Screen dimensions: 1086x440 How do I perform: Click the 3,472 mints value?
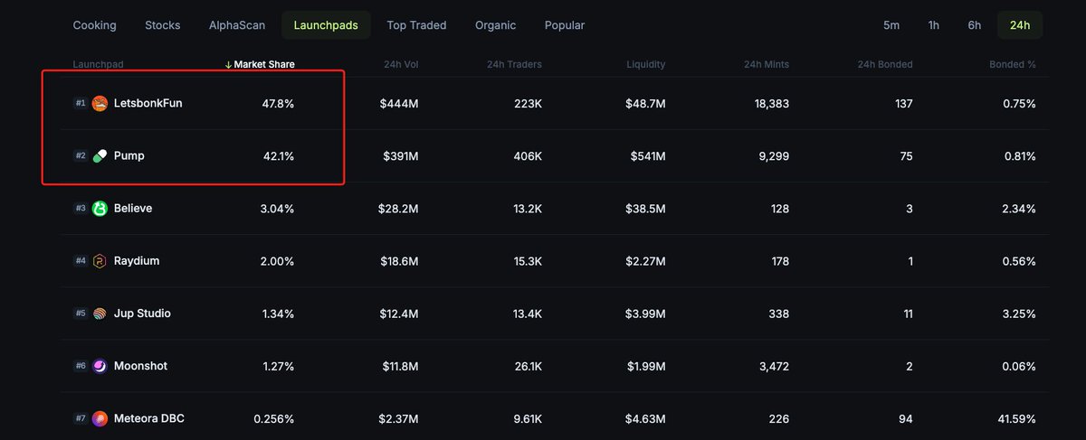click(772, 366)
